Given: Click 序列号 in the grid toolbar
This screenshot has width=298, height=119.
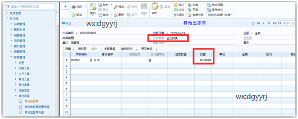Looking at the screenshot, I should [82, 49].
